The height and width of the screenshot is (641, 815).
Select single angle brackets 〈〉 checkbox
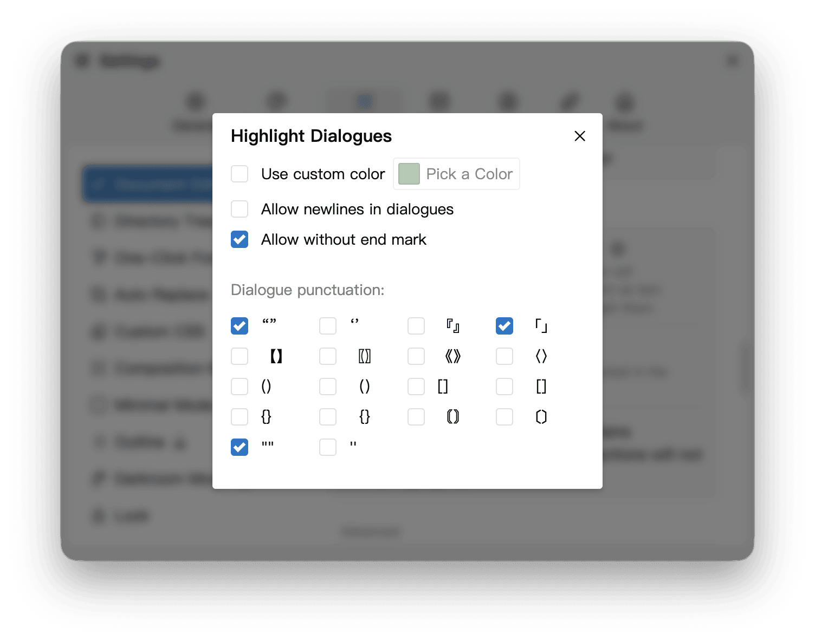[504, 356]
